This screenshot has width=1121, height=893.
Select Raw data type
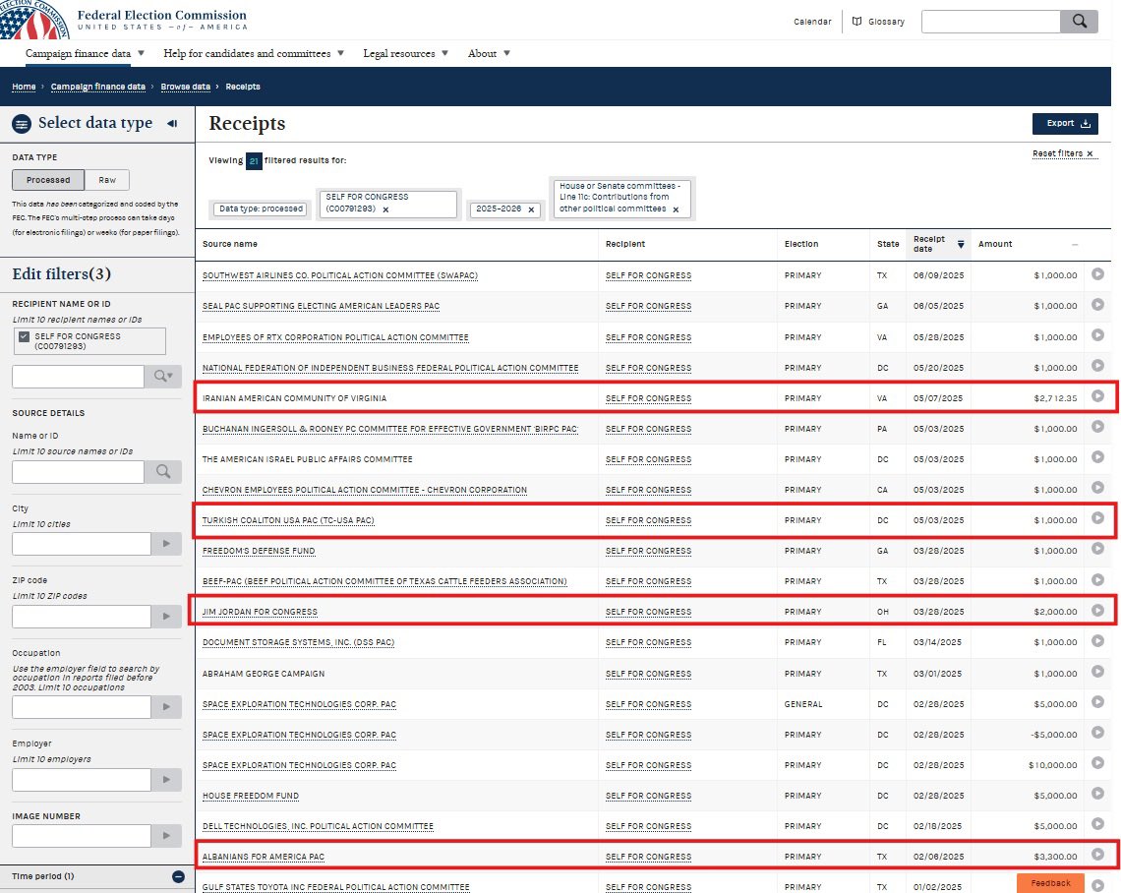click(107, 180)
